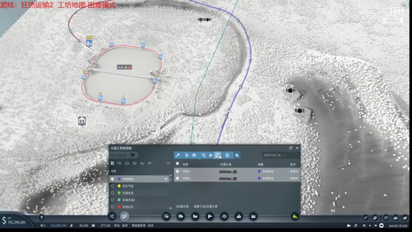Send selected vehicles to depot icon
Image resolution: width=412 pixels, height=232 pixels.
point(194,155)
